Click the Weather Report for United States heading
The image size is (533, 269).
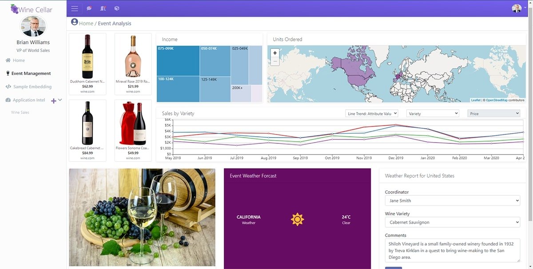(x=420, y=176)
